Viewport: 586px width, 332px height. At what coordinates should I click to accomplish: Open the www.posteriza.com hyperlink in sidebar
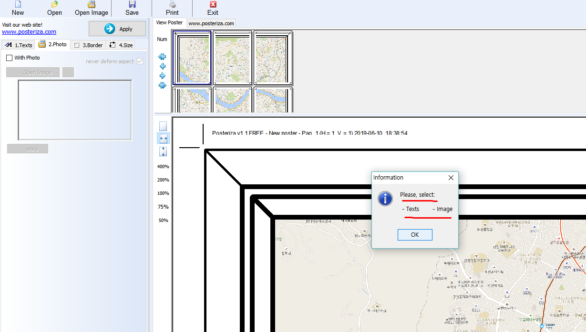tap(29, 32)
